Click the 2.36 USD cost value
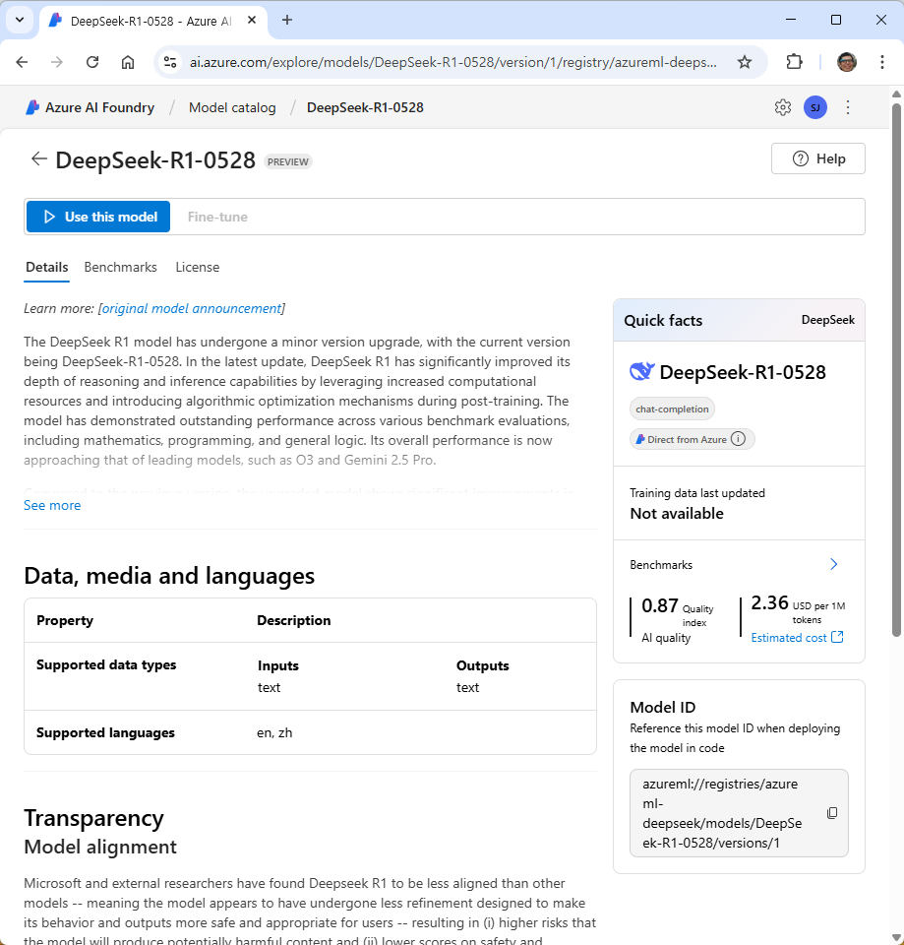The height and width of the screenshot is (945, 904). [x=769, y=602]
